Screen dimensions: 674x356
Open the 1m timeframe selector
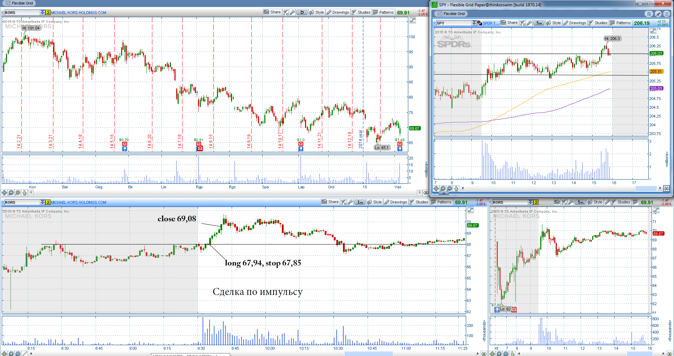click(x=360, y=202)
